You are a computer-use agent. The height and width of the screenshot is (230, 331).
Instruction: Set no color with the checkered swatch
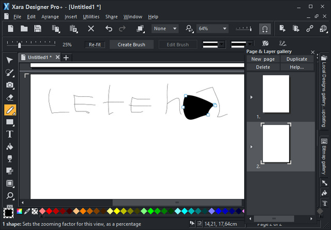click(x=35, y=211)
